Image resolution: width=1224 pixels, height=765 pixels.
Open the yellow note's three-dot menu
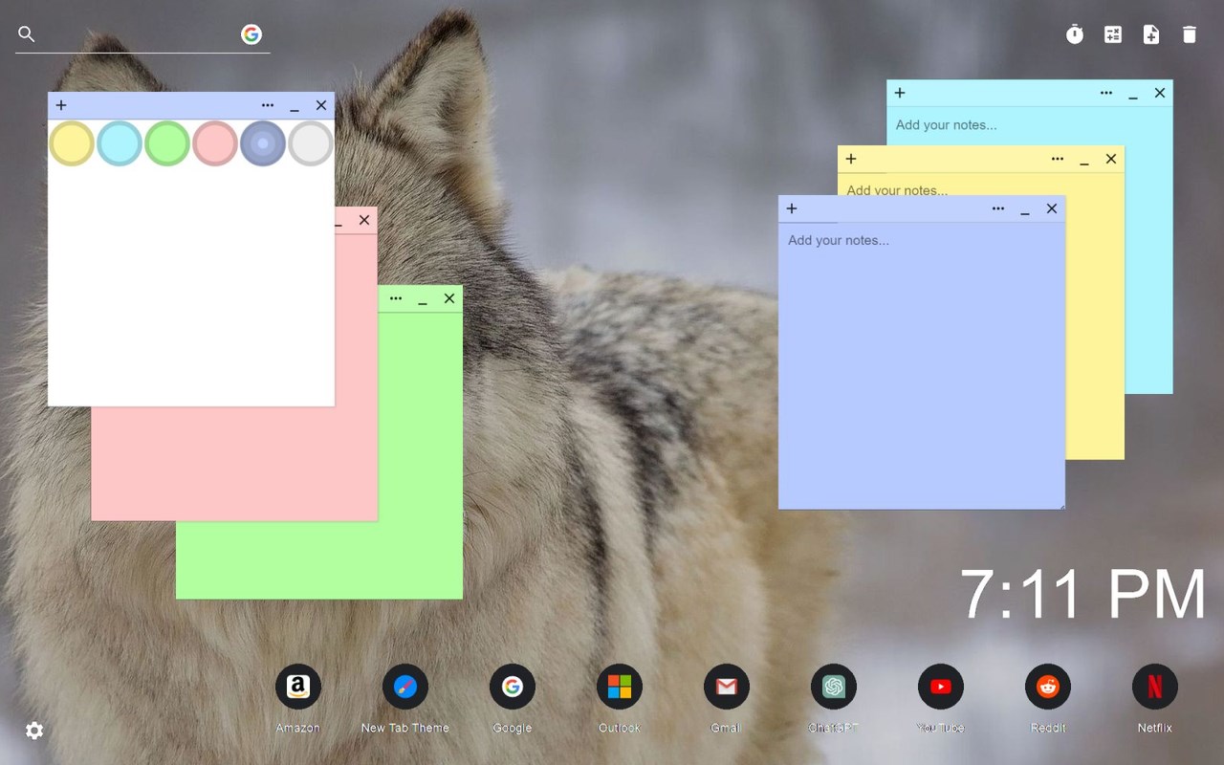pyautogui.click(x=1058, y=159)
